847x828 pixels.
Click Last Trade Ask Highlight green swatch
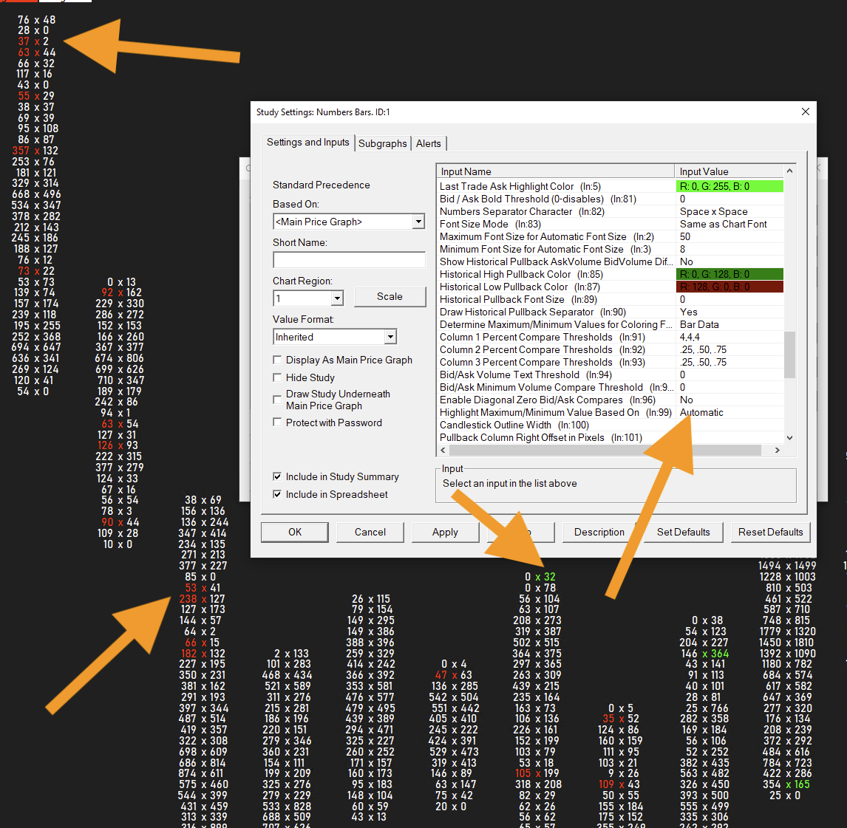click(x=729, y=186)
